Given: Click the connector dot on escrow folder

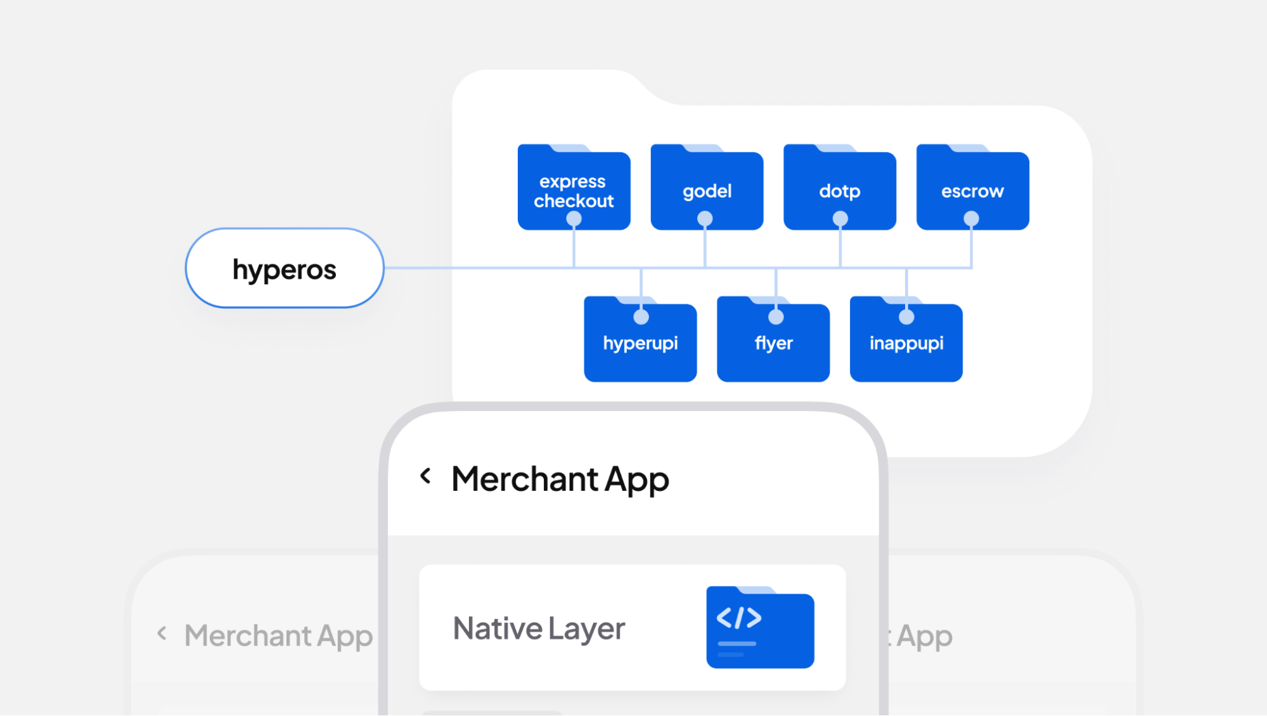Looking at the screenshot, I should 971,219.
